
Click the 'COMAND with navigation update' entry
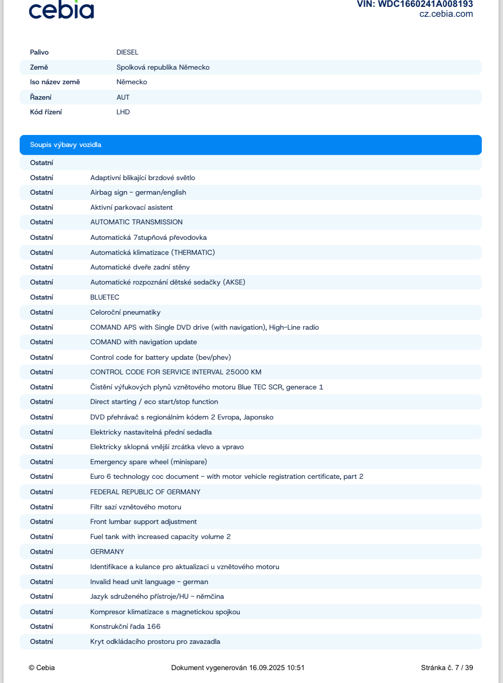pos(144,342)
